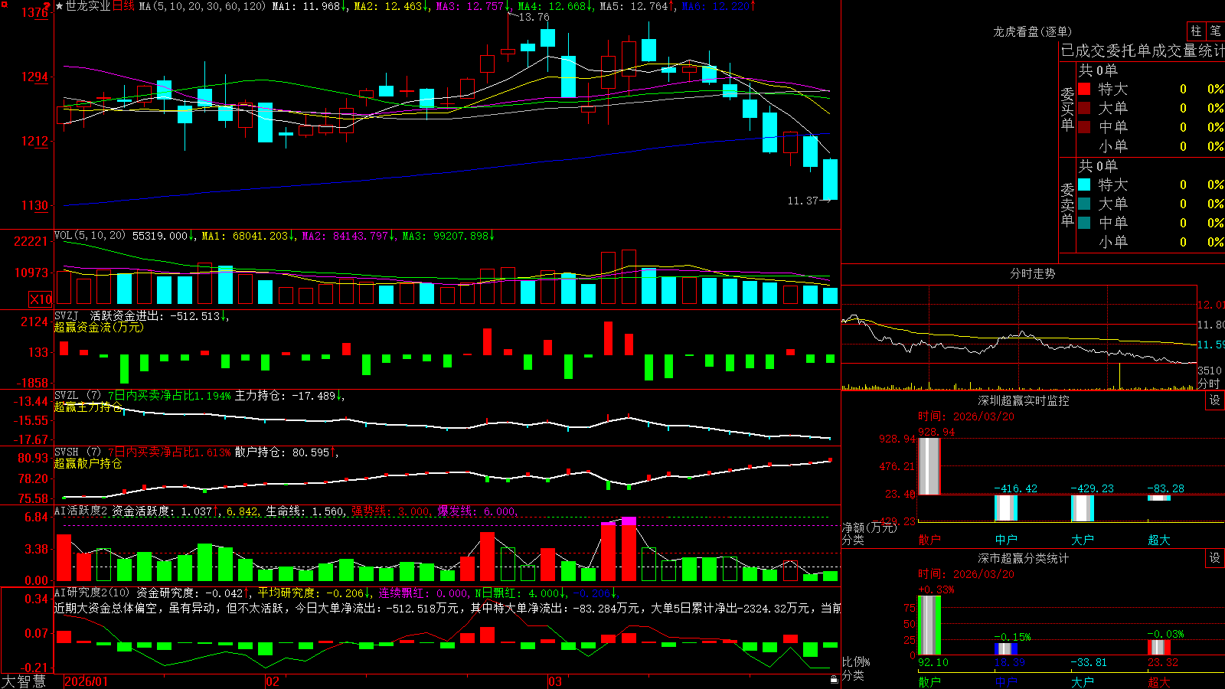
Task: Click the red 特大 buy-order color swatch
Action: tap(1084, 89)
